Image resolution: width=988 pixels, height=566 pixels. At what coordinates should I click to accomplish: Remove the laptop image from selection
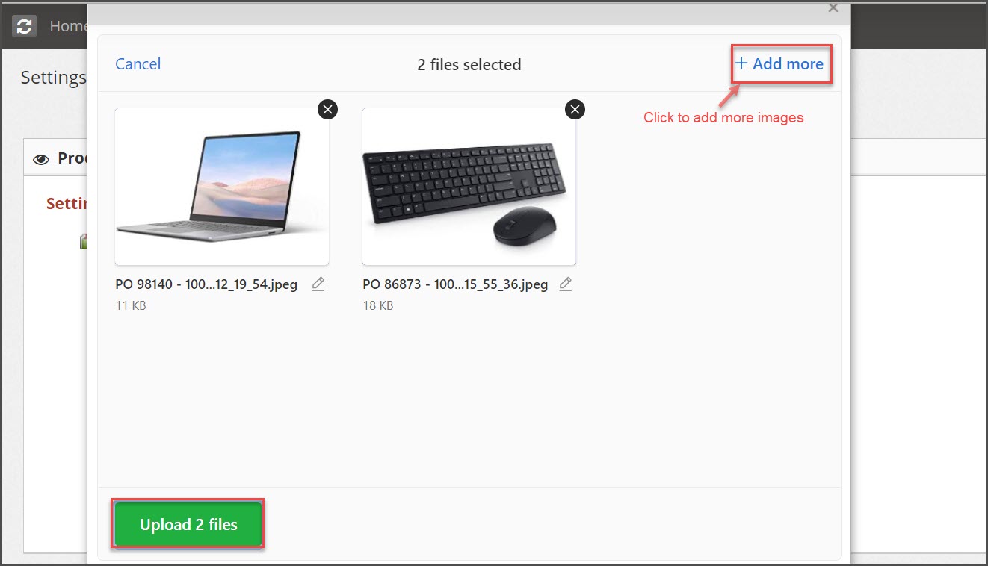click(327, 110)
